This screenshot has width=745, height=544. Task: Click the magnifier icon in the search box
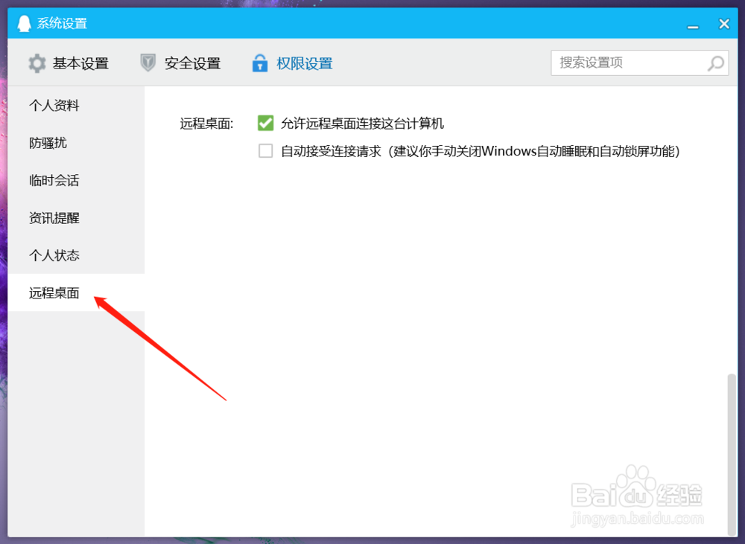(714, 63)
